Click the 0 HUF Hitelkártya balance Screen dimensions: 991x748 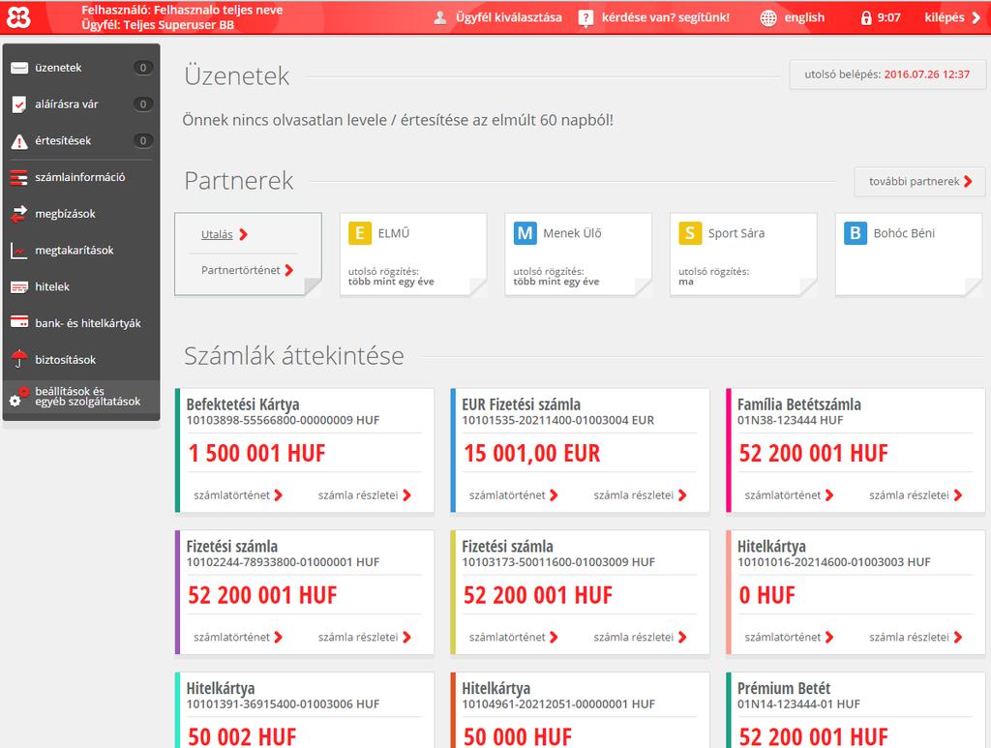(766, 596)
